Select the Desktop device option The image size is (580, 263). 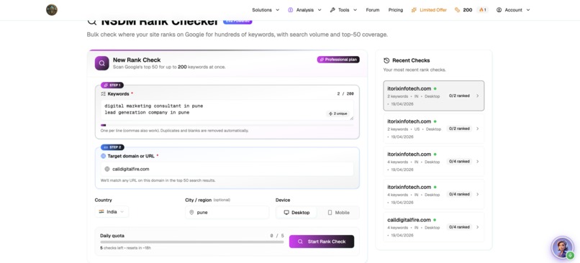pos(296,213)
